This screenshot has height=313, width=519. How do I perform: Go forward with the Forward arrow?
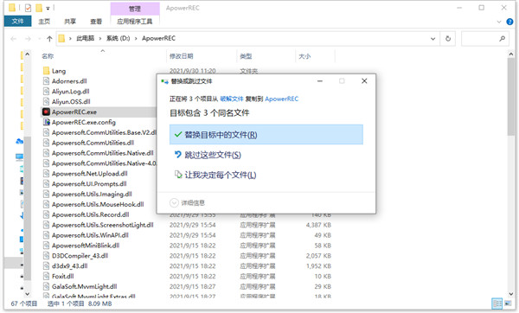(29, 39)
